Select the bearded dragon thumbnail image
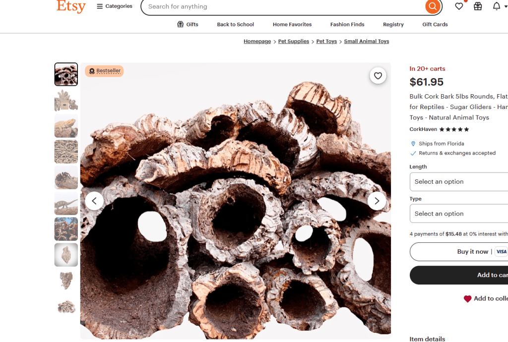This screenshot has height=342, width=508. 66,126
